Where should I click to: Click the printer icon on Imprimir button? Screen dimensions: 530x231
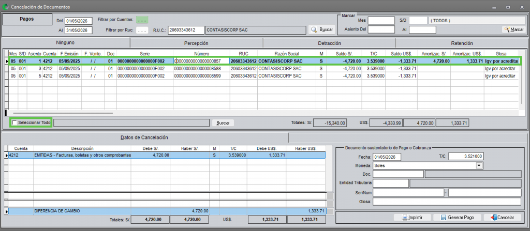pyautogui.click(x=405, y=218)
